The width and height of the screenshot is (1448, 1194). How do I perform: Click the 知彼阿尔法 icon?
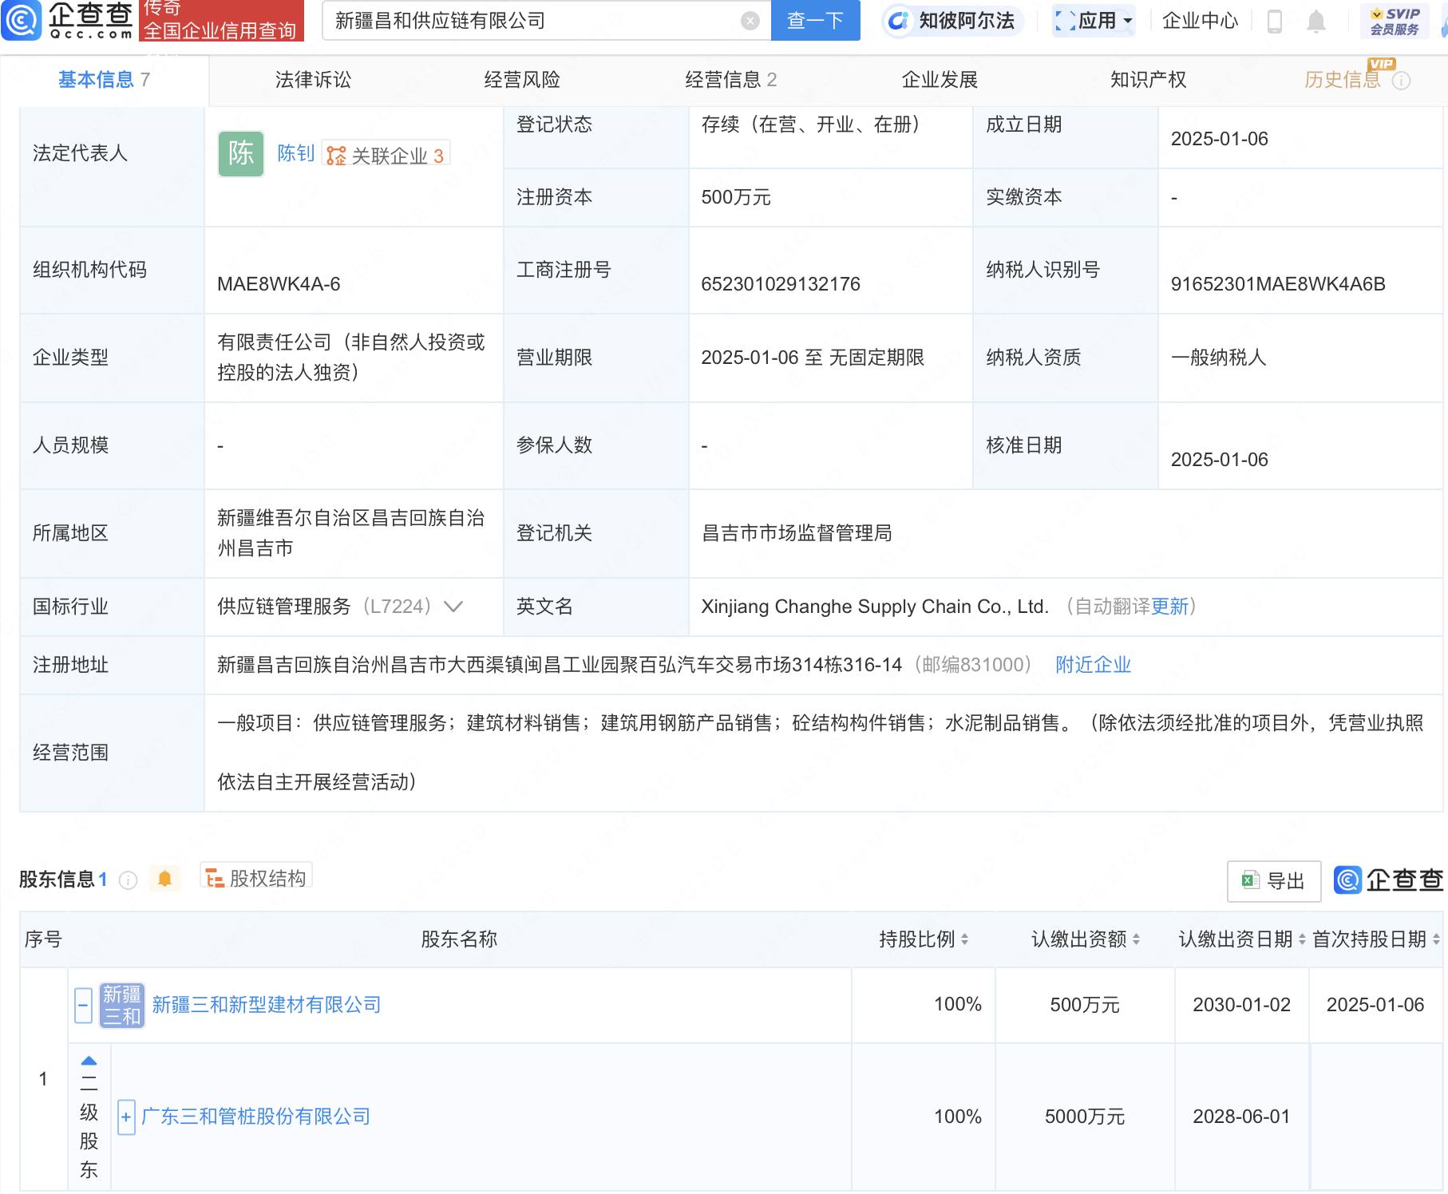(x=898, y=22)
